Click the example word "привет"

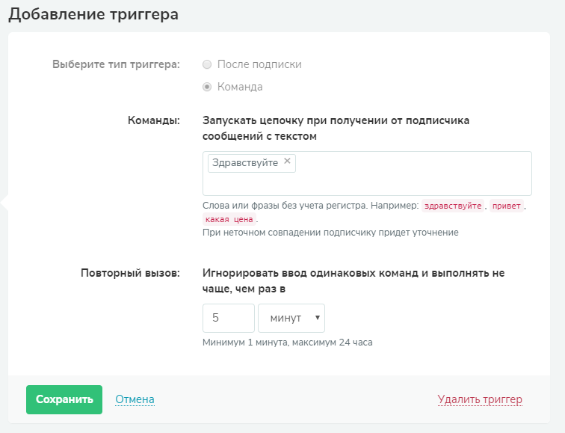(x=506, y=206)
